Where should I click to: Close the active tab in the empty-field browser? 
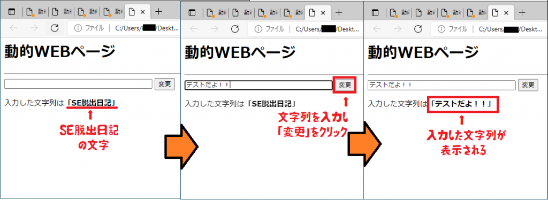(x=142, y=12)
